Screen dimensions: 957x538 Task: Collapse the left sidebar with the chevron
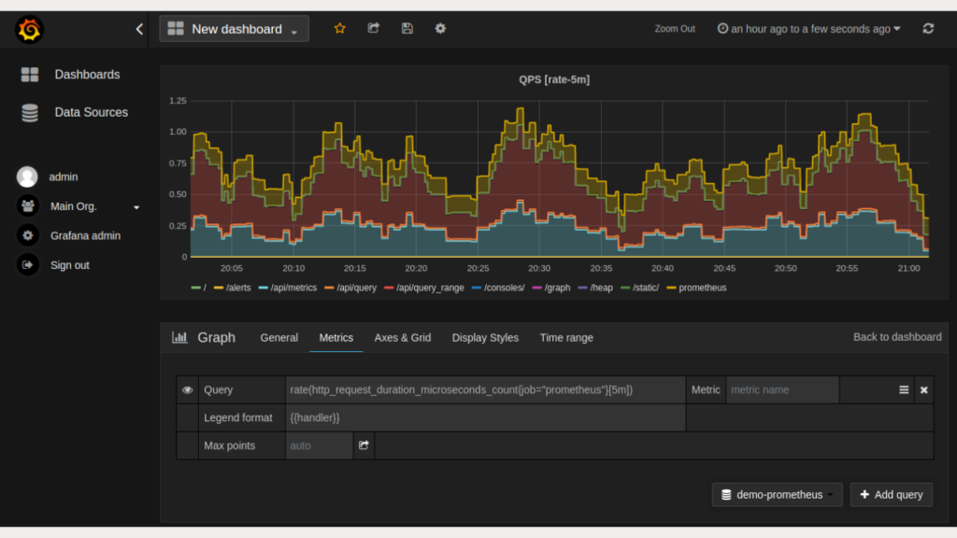tap(139, 28)
